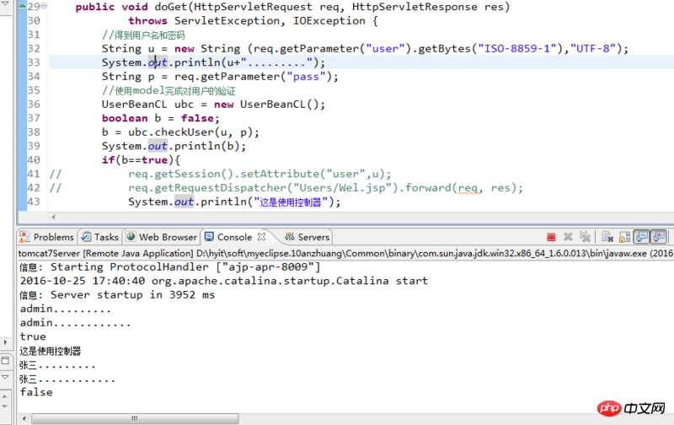Image resolution: width=674 pixels, height=425 pixels.
Task: Click the editor horizontal scrollbar left arrow
Action: coord(53,218)
